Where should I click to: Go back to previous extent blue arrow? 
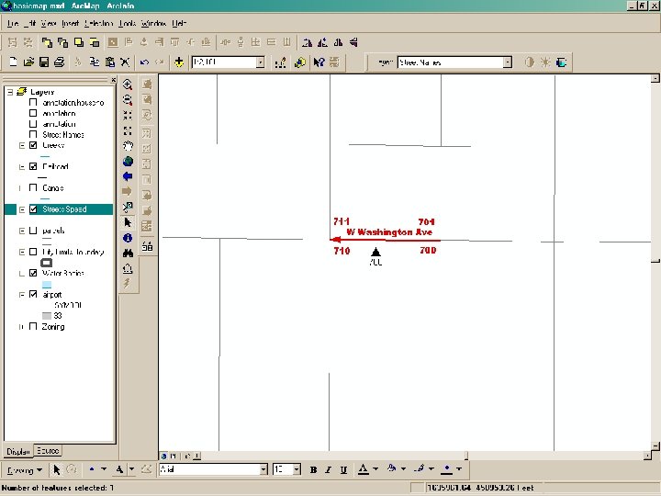[128, 176]
